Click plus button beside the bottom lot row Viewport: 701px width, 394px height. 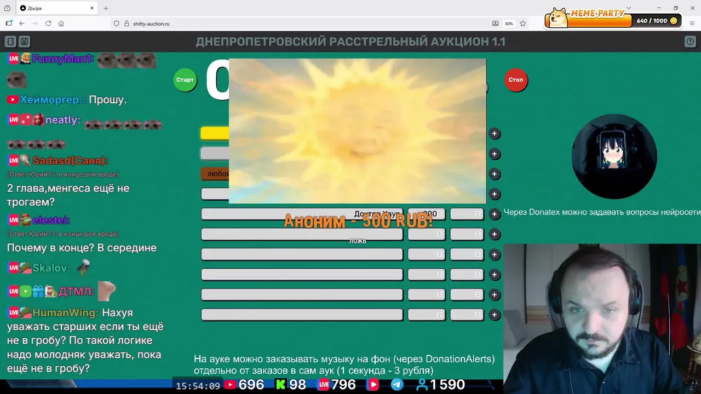[495, 315]
